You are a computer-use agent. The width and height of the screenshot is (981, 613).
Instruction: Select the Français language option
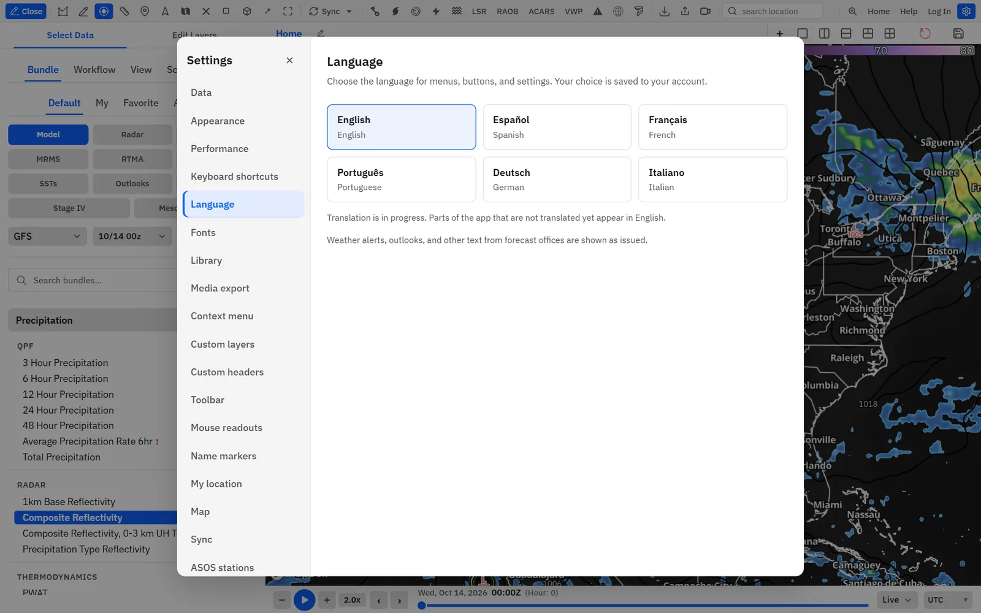[x=712, y=127]
